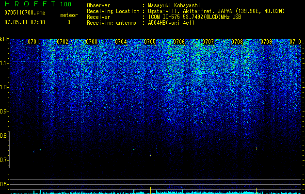This screenshot has width=305, height=194.
Task: Click the red meteor echo near 0709
Action: click(256, 148)
